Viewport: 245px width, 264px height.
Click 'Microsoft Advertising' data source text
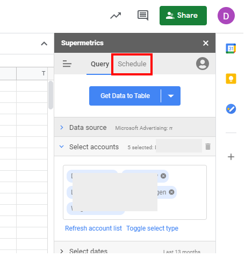pyautogui.click(x=143, y=128)
